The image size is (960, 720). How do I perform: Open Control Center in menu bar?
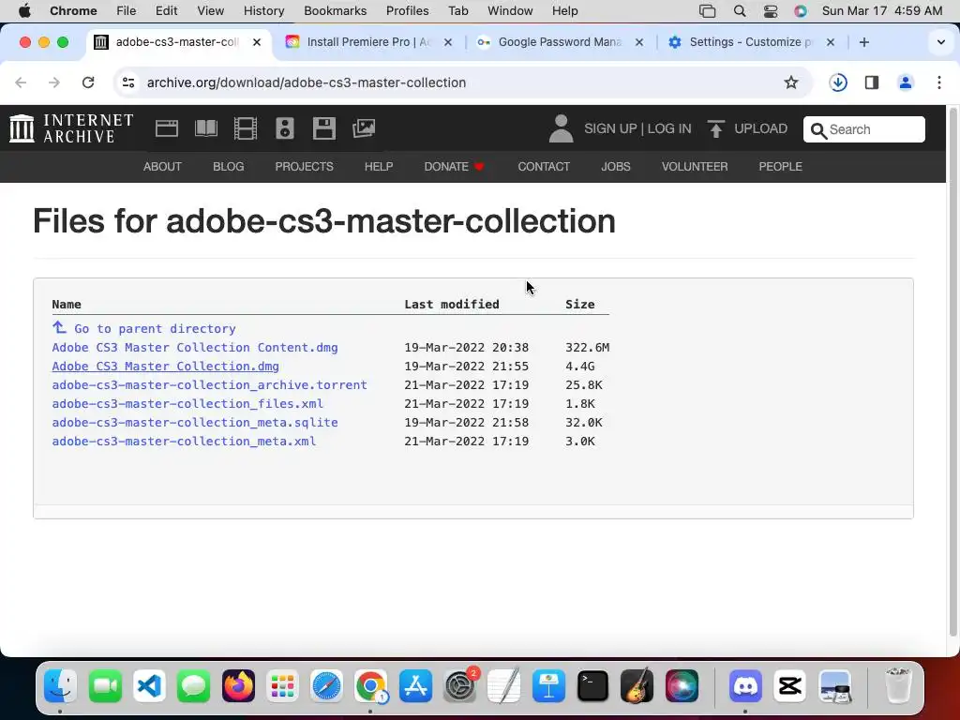[x=771, y=11]
